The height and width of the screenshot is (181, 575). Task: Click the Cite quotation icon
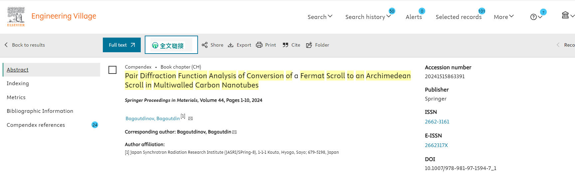[286, 45]
